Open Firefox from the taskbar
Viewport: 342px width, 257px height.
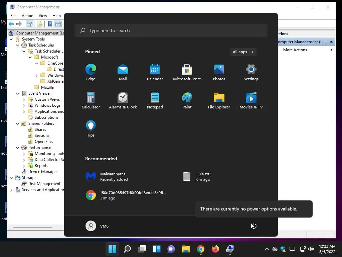click(x=215, y=249)
